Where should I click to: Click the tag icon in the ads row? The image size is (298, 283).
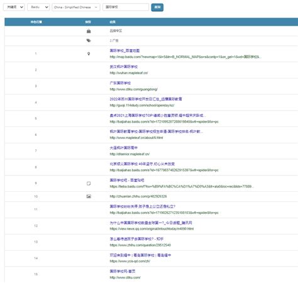(x=89, y=40)
